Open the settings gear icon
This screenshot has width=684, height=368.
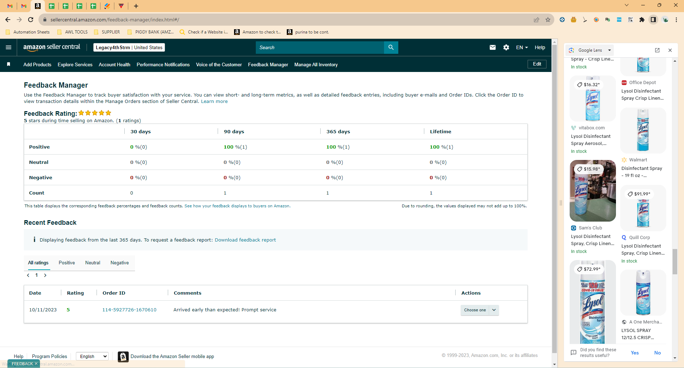point(506,47)
